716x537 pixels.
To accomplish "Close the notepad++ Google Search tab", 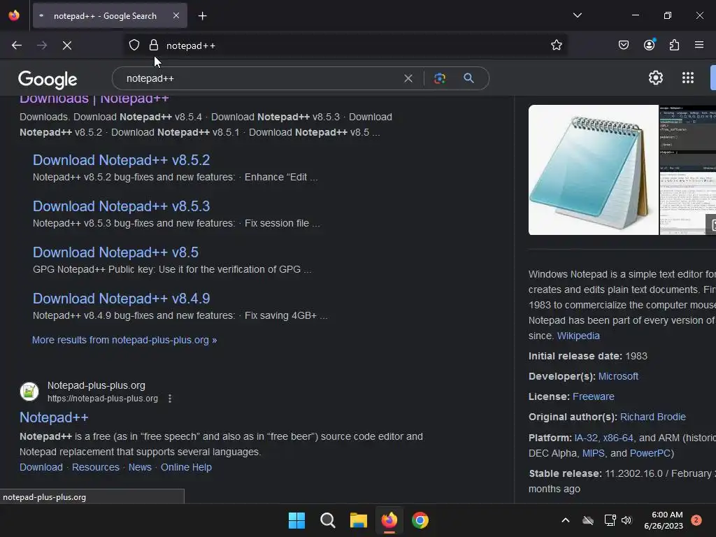I will click(x=176, y=15).
